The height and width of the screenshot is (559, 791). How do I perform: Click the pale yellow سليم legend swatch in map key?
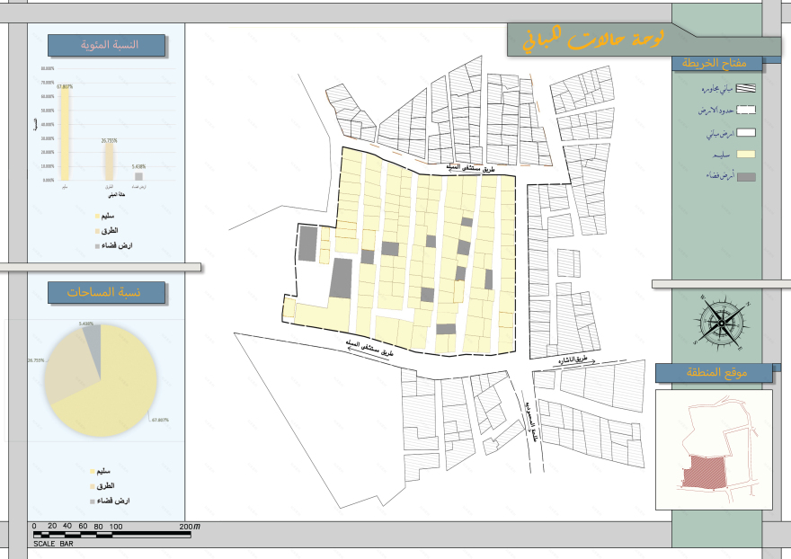pyautogui.click(x=746, y=155)
